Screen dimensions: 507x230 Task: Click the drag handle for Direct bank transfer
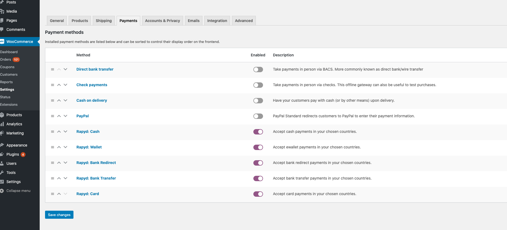pos(53,70)
